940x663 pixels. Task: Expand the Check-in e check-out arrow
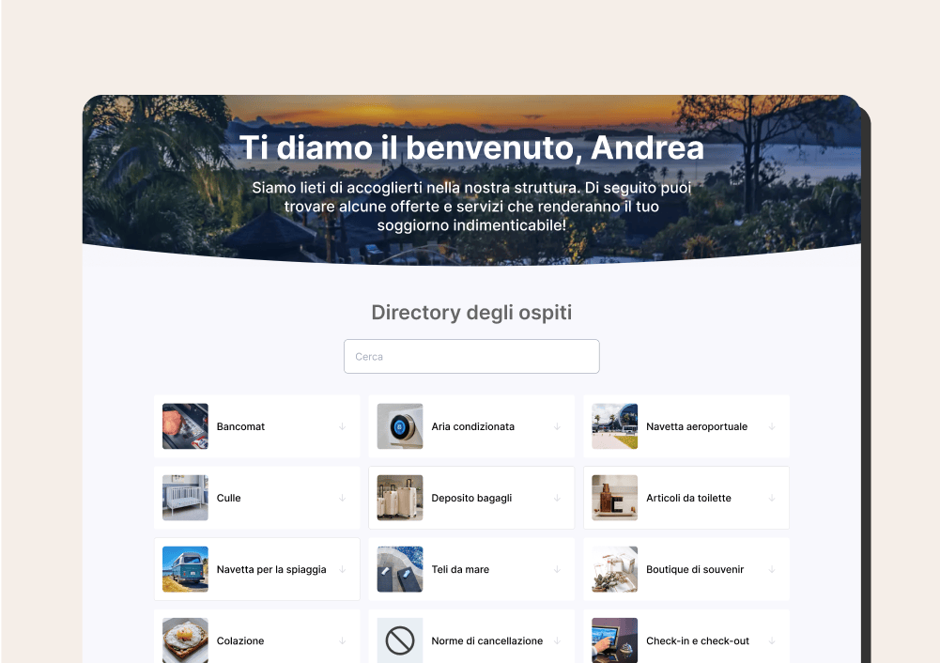772,640
